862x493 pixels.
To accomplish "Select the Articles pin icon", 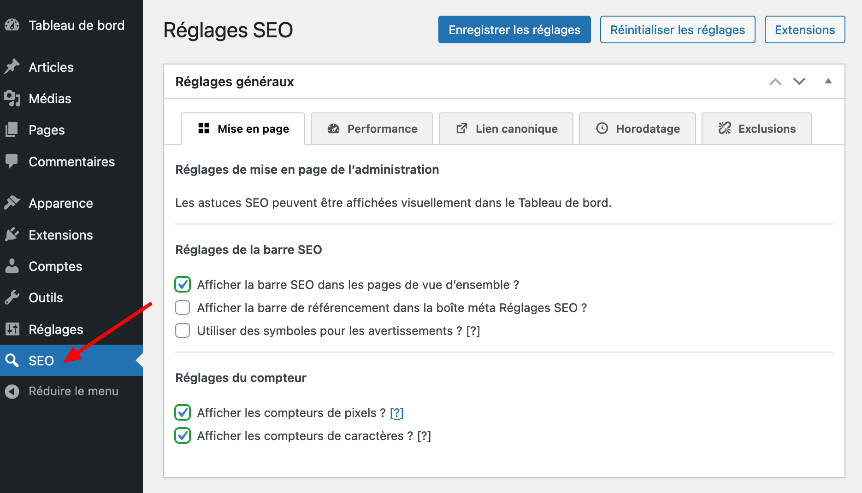I will click(x=12, y=67).
